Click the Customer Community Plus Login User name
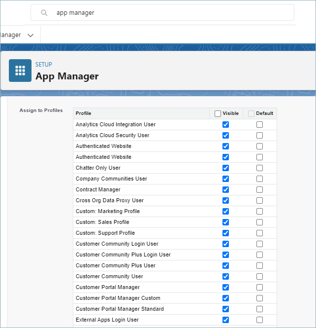This screenshot has width=316, height=328. tap(124, 255)
